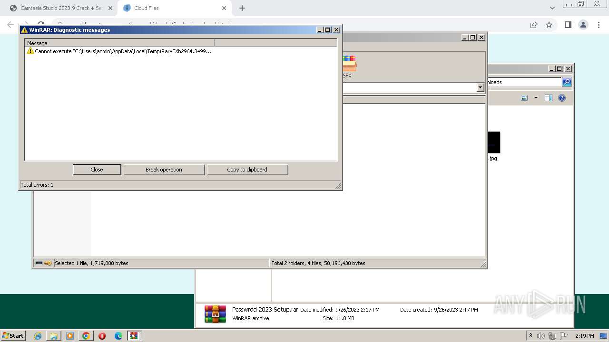609x342 pixels.
Task: Open the Windows Start menu
Action: (13, 336)
